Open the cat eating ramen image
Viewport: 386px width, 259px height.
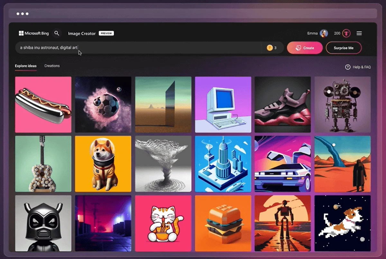coord(163,223)
